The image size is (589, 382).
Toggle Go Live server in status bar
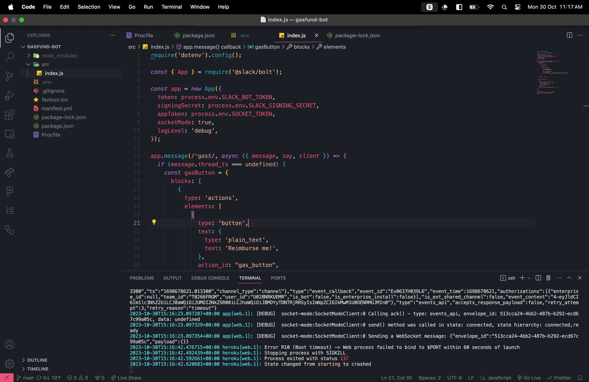coord(529,378)
